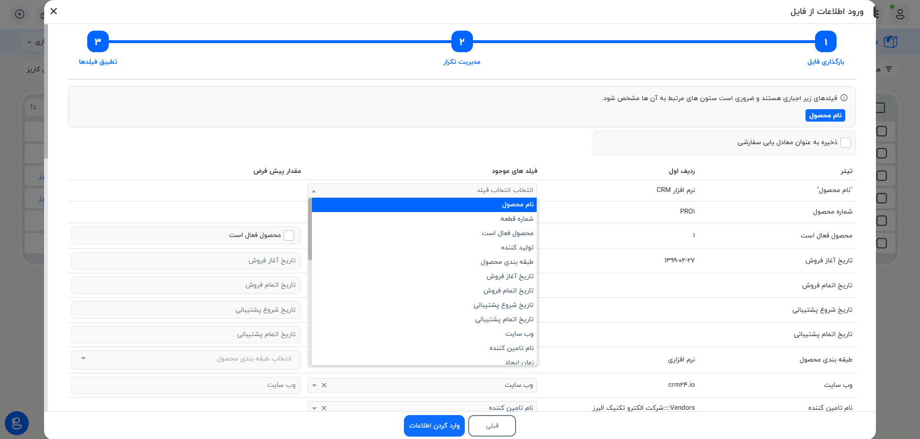Viewport: 920px width, 439px height.
Task: Go to step 2 مدیریت تکرار
Action: point(462,42)
